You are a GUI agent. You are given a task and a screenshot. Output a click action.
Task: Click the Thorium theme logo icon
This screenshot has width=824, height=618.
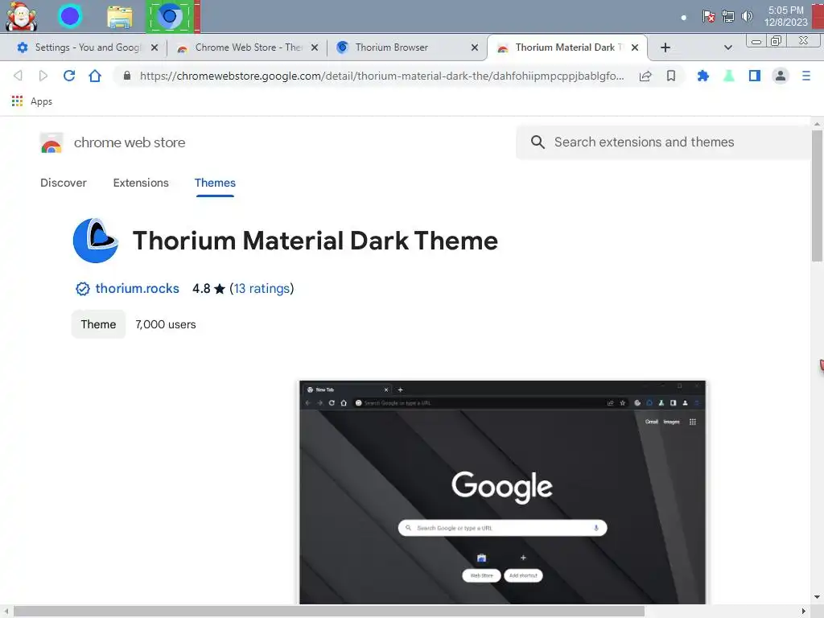[96, 241]
